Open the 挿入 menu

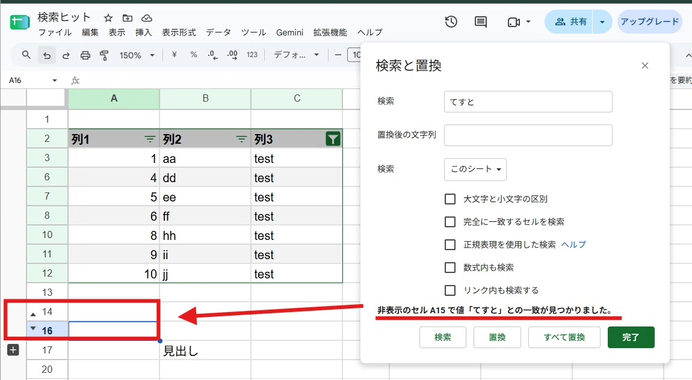[x=143, y=32]
